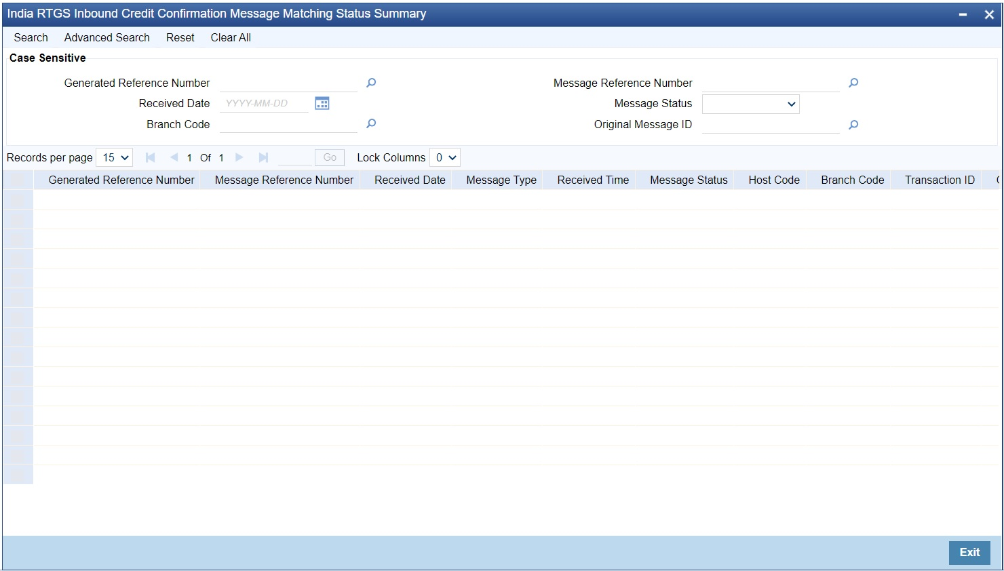Expand the Message Status dropdown
1004x571 pixels.
[x=751, y=104]
